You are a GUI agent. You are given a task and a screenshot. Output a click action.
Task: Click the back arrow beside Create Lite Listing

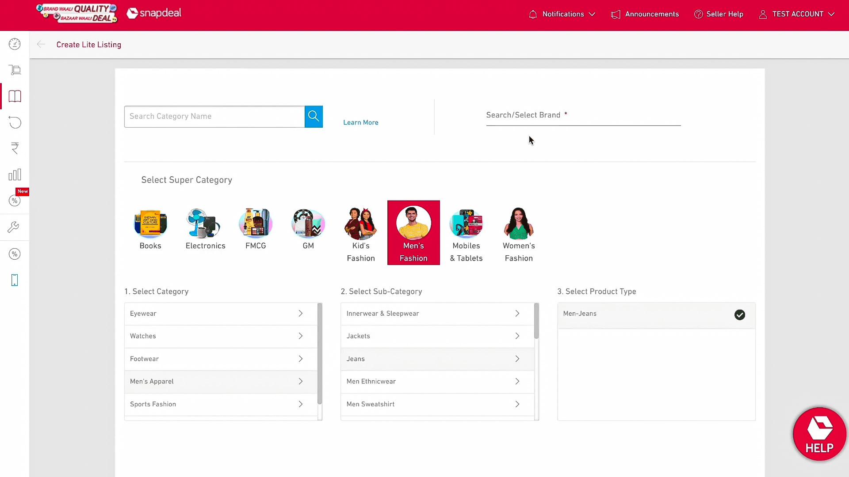coord(41,44)
